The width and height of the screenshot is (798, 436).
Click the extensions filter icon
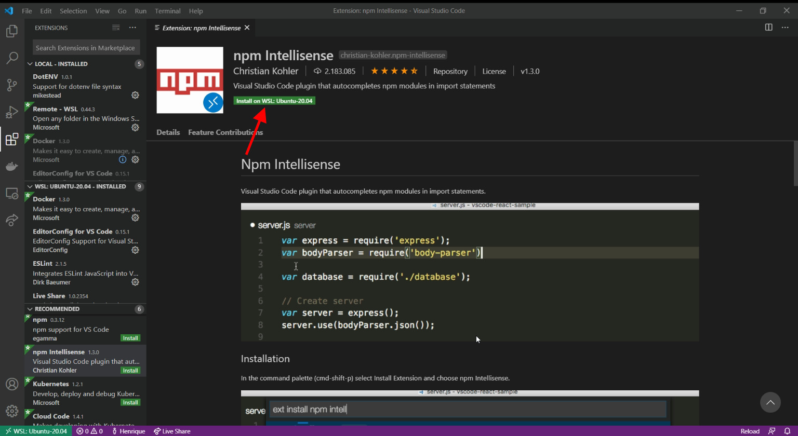coord(116,28)
